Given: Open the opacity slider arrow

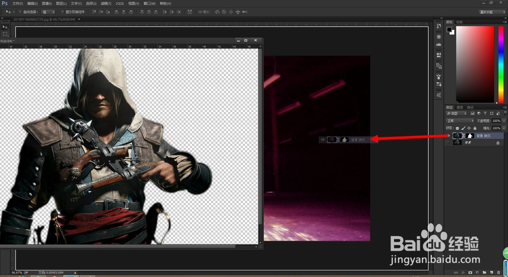Looking at the screenshot, I should 504,121.
